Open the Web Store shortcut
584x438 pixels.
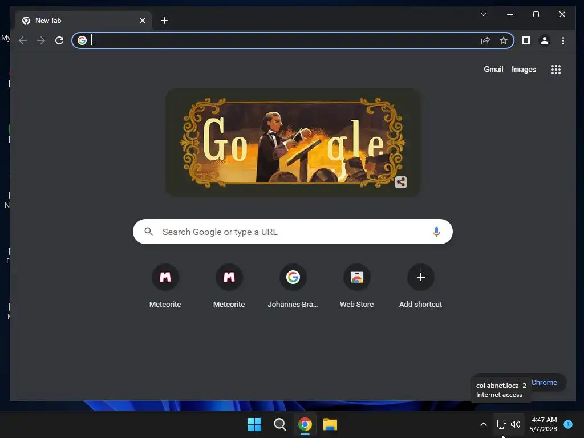coord(356,286)
